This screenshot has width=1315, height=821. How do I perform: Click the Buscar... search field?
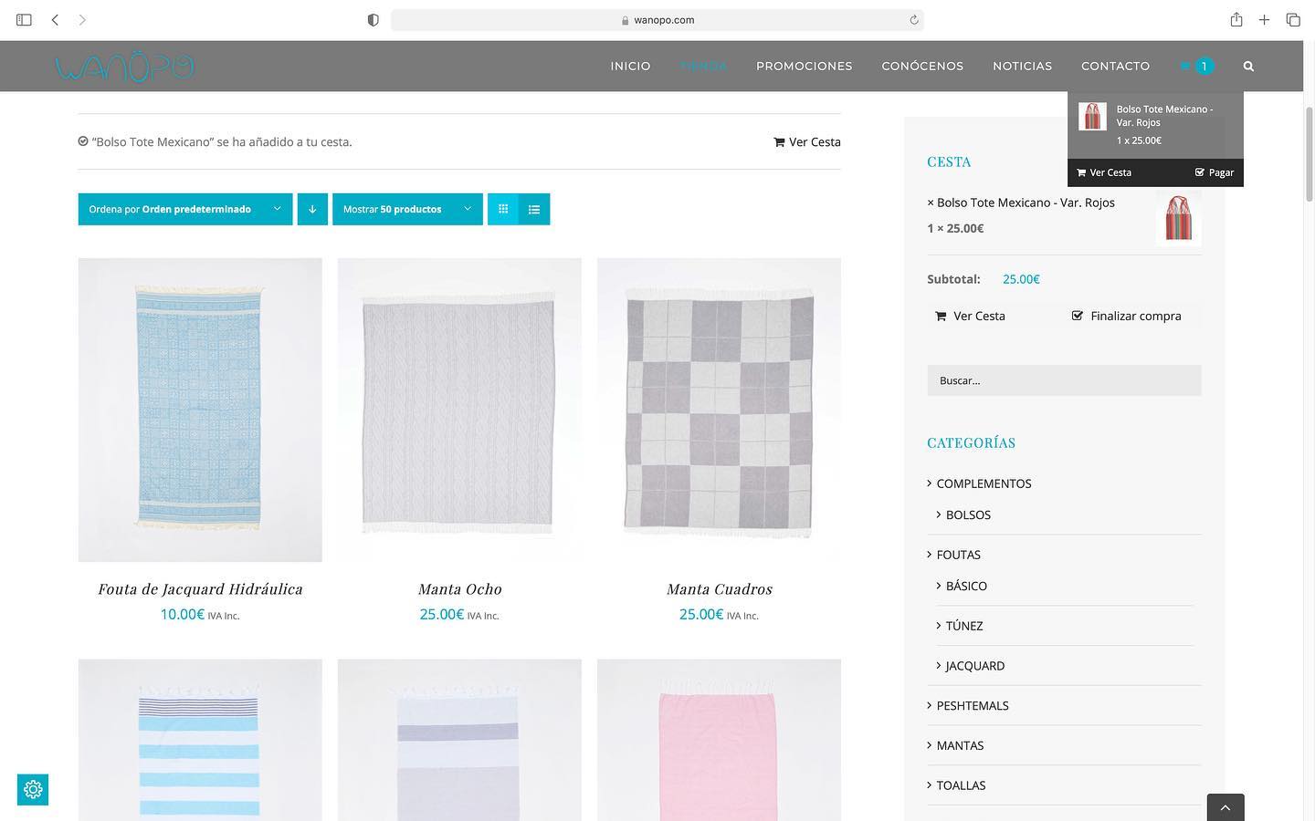pyautogui.click(x=1064, y=380)
